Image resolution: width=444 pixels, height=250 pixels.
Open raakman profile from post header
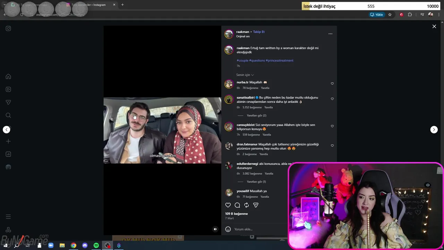[242, 32]
